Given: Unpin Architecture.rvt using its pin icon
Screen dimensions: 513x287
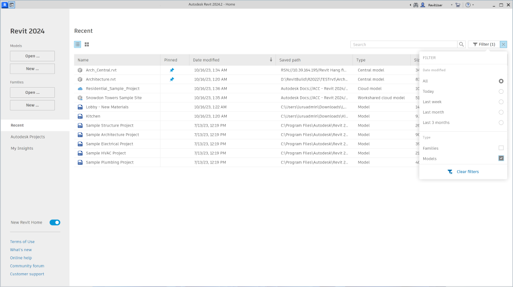Looking at the screenshot, I should [172, 79].
